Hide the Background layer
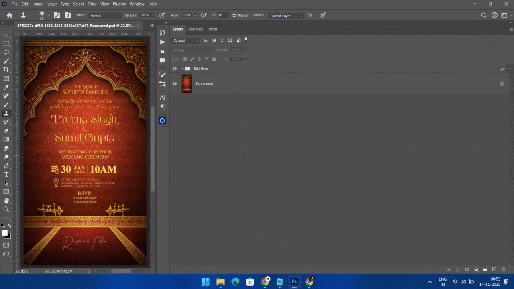This screenshot has width=514, height=289. coord(175,83)
